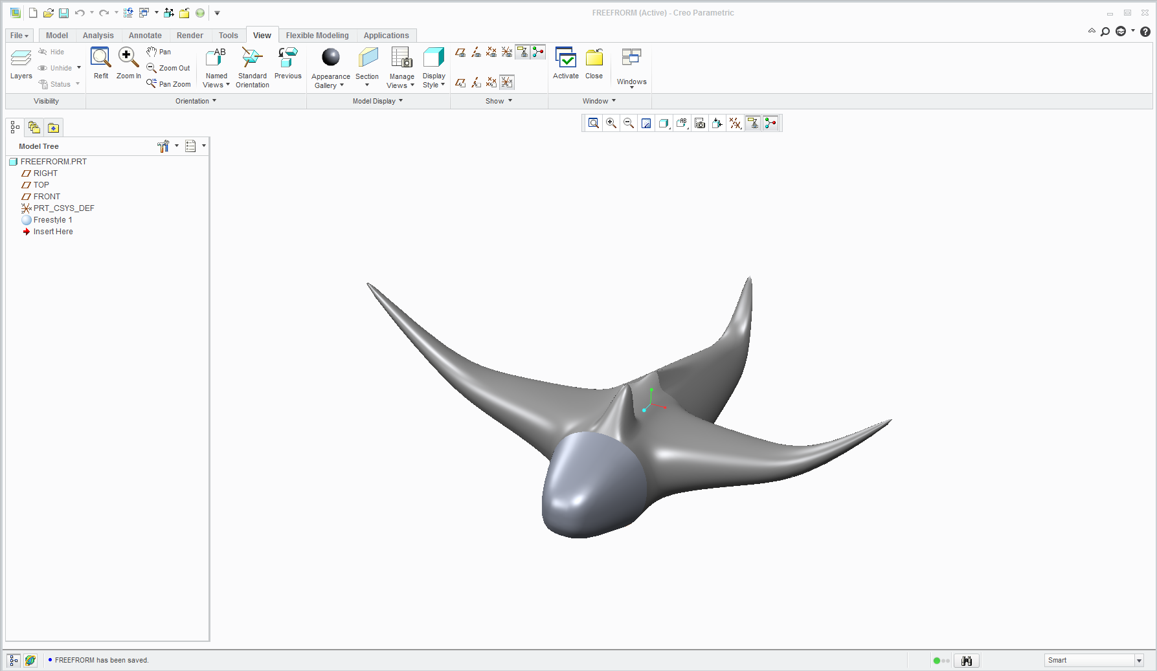Activate the current window
Screen dimensions: 1157x671
[566, 63]
